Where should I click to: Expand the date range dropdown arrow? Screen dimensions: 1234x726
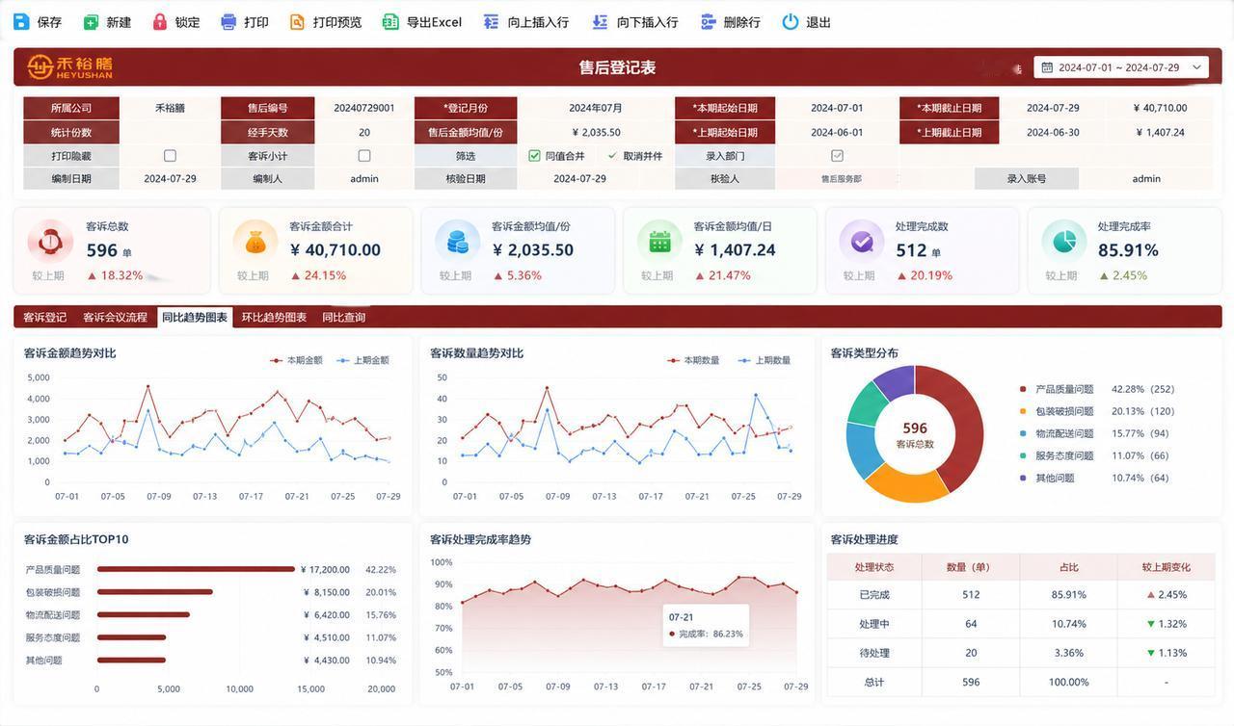click(1197, 67)
